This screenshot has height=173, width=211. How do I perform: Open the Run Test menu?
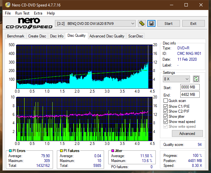tap(22, 13)
